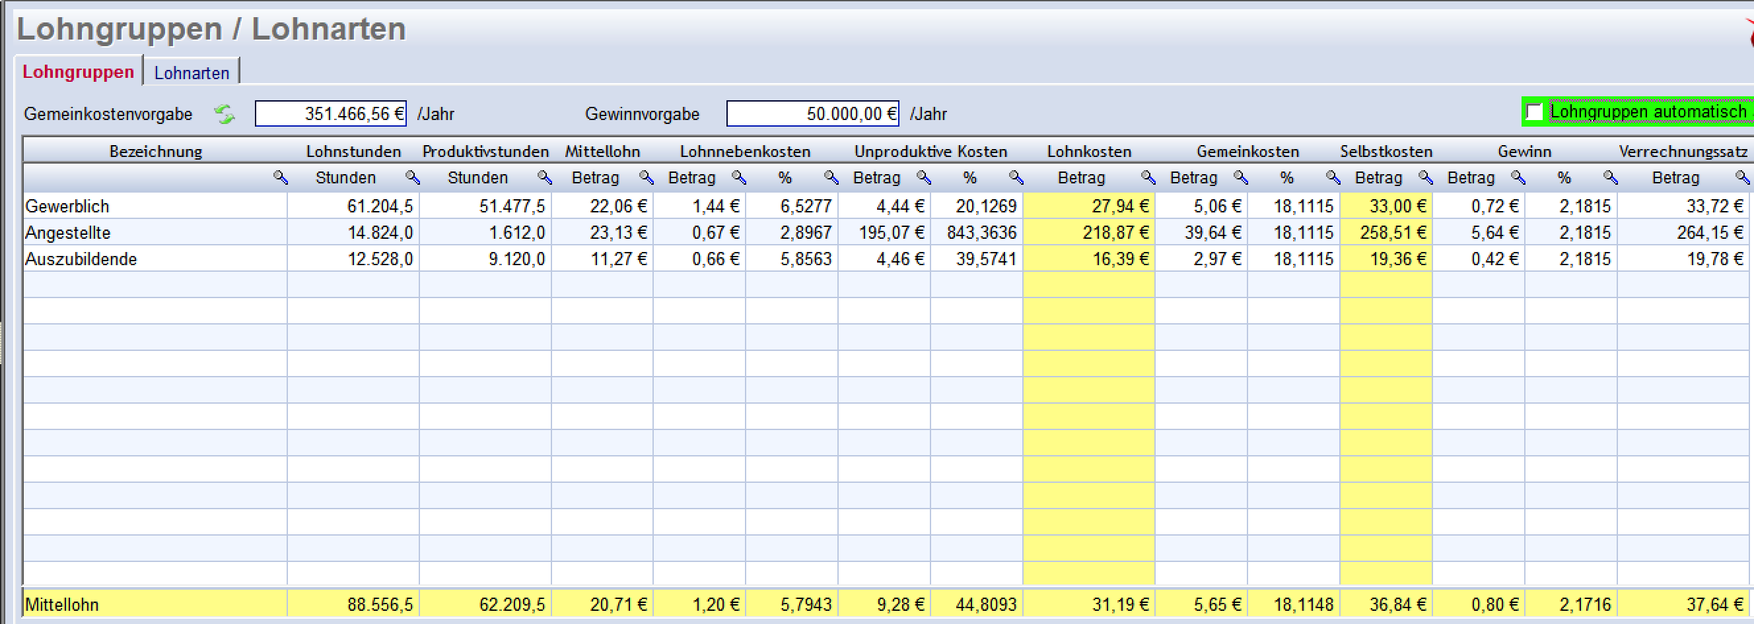Click the Lohnnebenkosten column header
1754x624 pixels.
click(x=745, y=152)
